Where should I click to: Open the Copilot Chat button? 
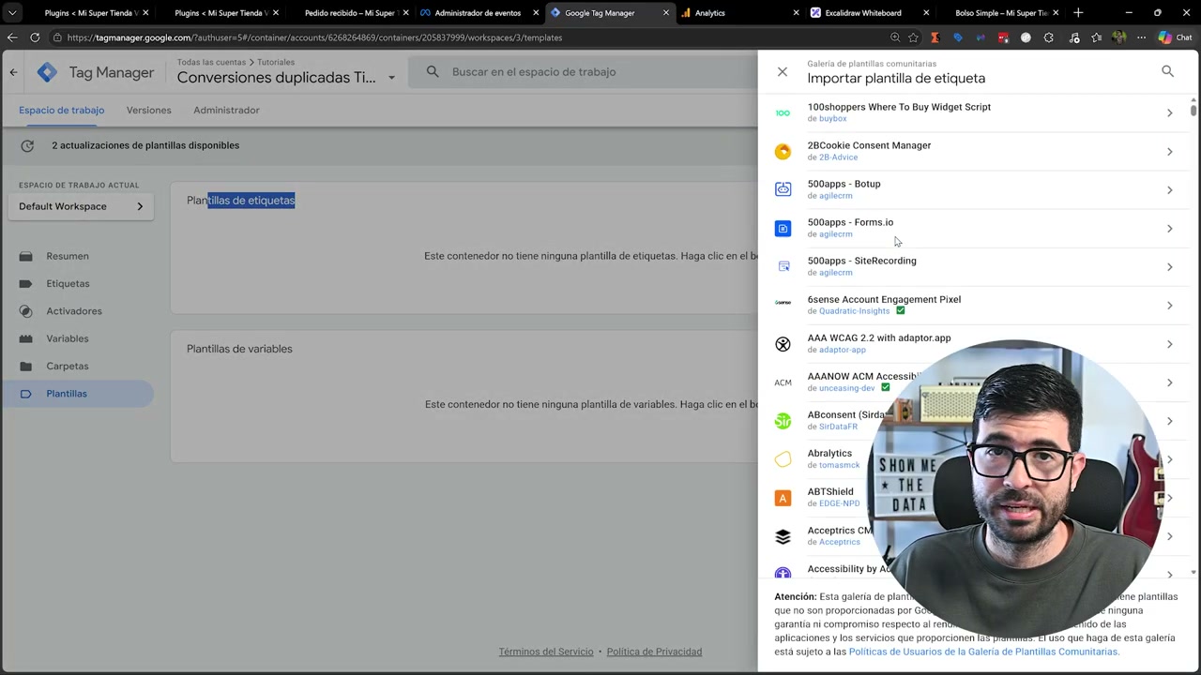pyautogui.click(x=1175, y=37)
